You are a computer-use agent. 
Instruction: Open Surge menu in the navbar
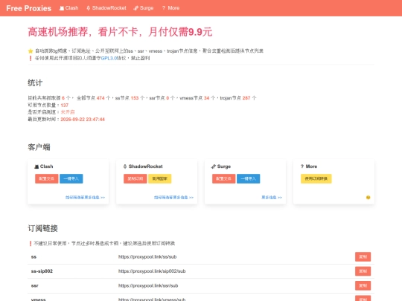pos(144,8)
